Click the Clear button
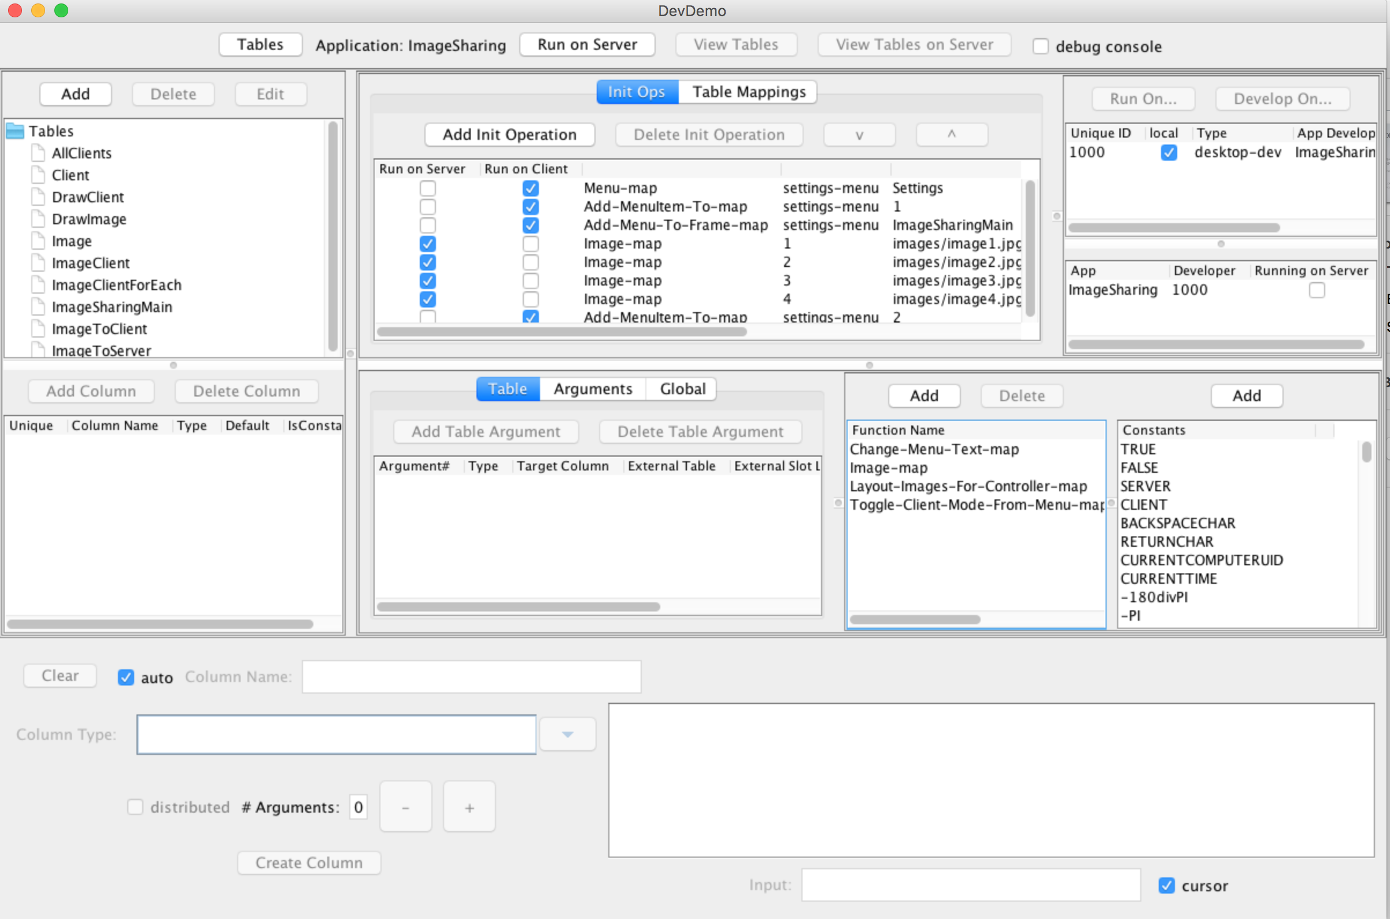The image size is (1390, 919). pyautogui.click(x=60, y=676)
